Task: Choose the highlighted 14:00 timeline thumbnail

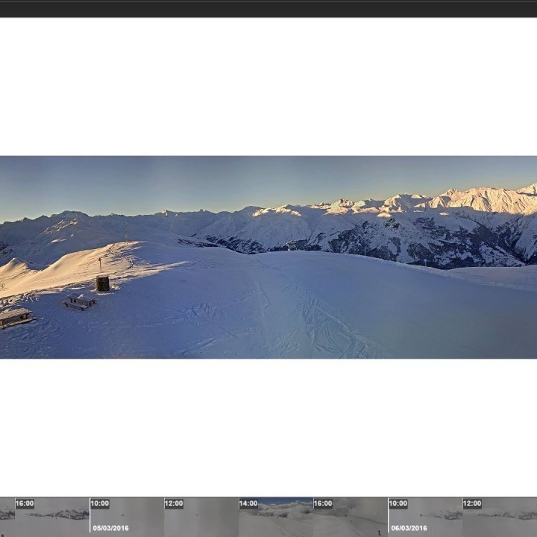Action: click(x=276, y=517)
